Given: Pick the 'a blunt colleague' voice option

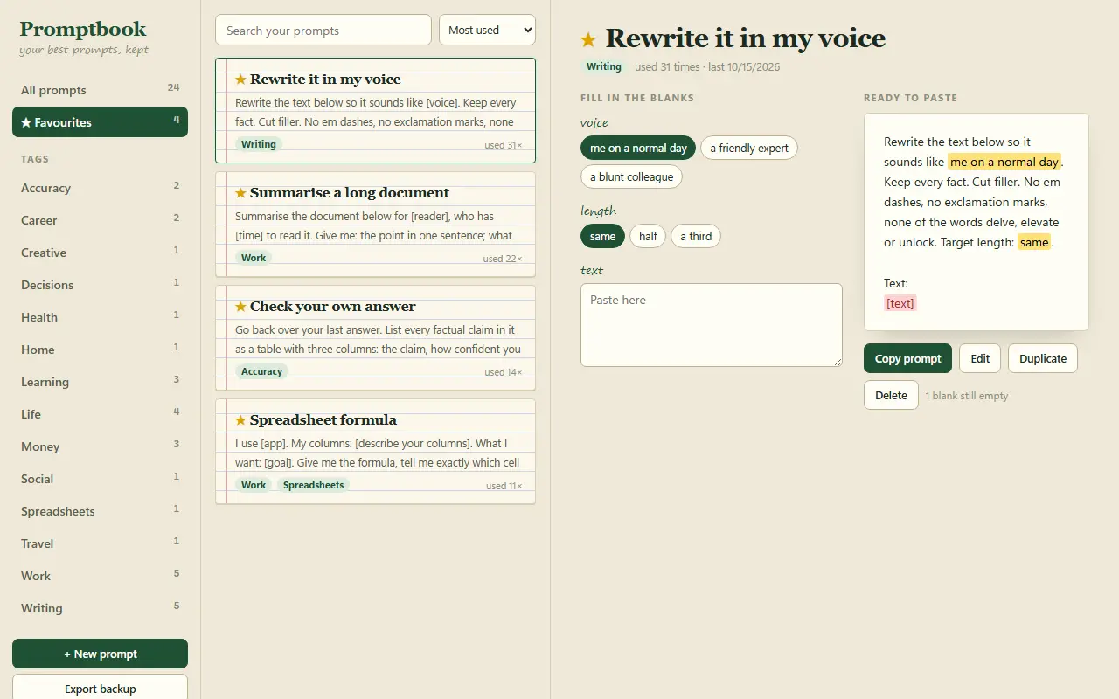Looking at the screenshot, I should click(x=631, y=176).
